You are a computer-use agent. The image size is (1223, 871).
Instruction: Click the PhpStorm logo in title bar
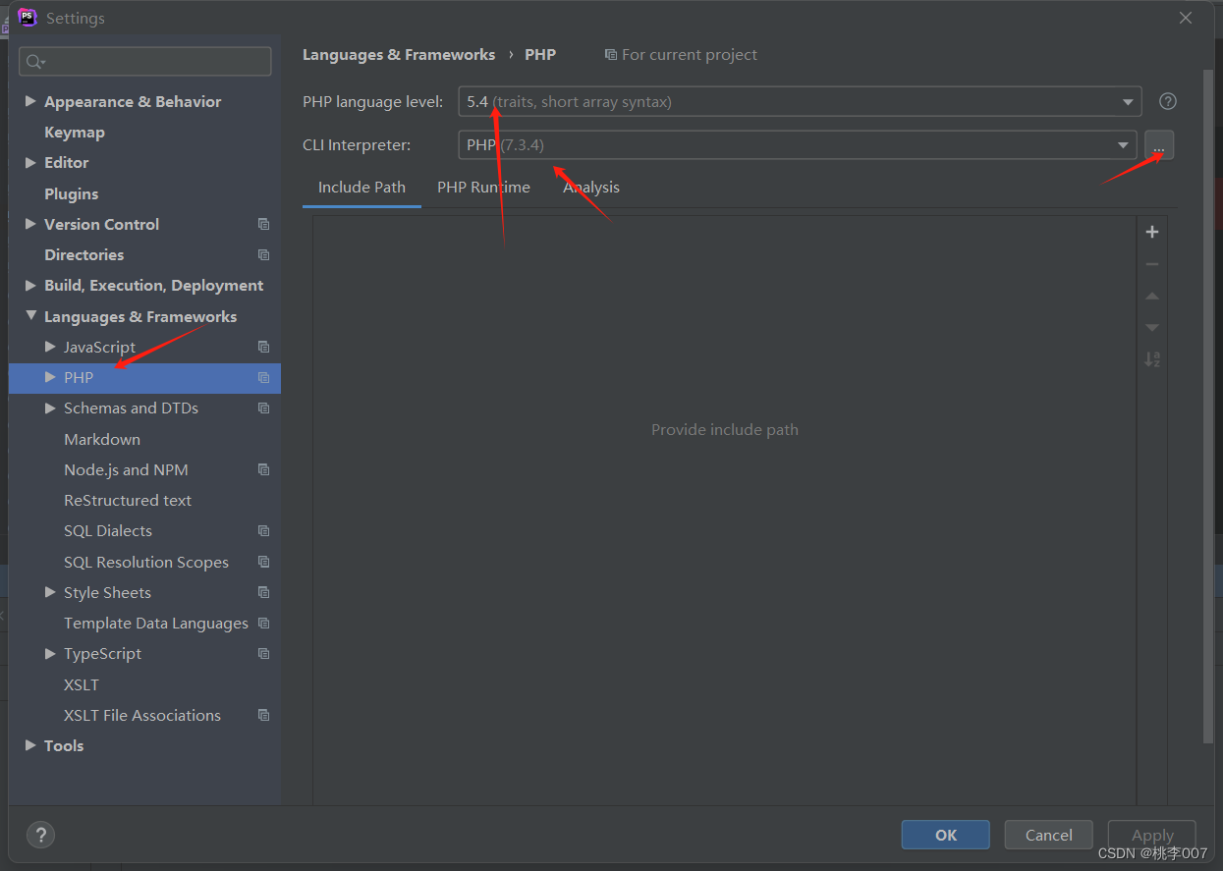coord(28,18)
